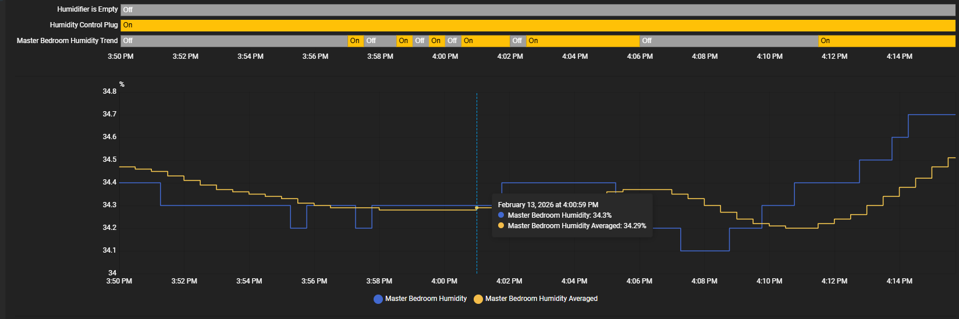Screen dimensions: 959x319
Task: Select the Master Bedroom Humidity Trend row label
Action: [x=67, y=41]
